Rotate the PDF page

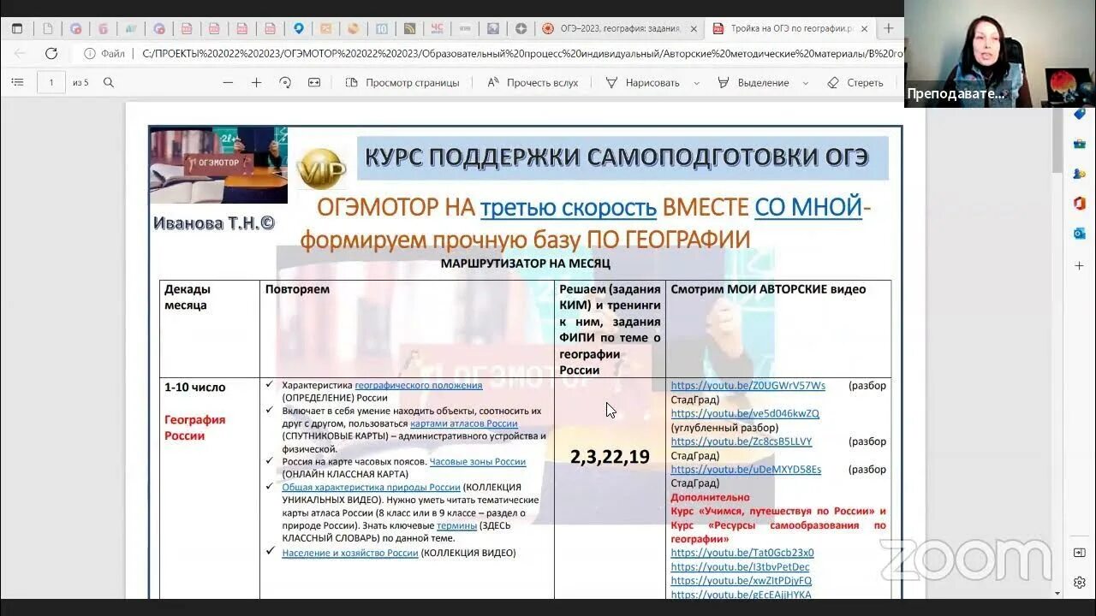pyautogui.click(x=285, y=82)
